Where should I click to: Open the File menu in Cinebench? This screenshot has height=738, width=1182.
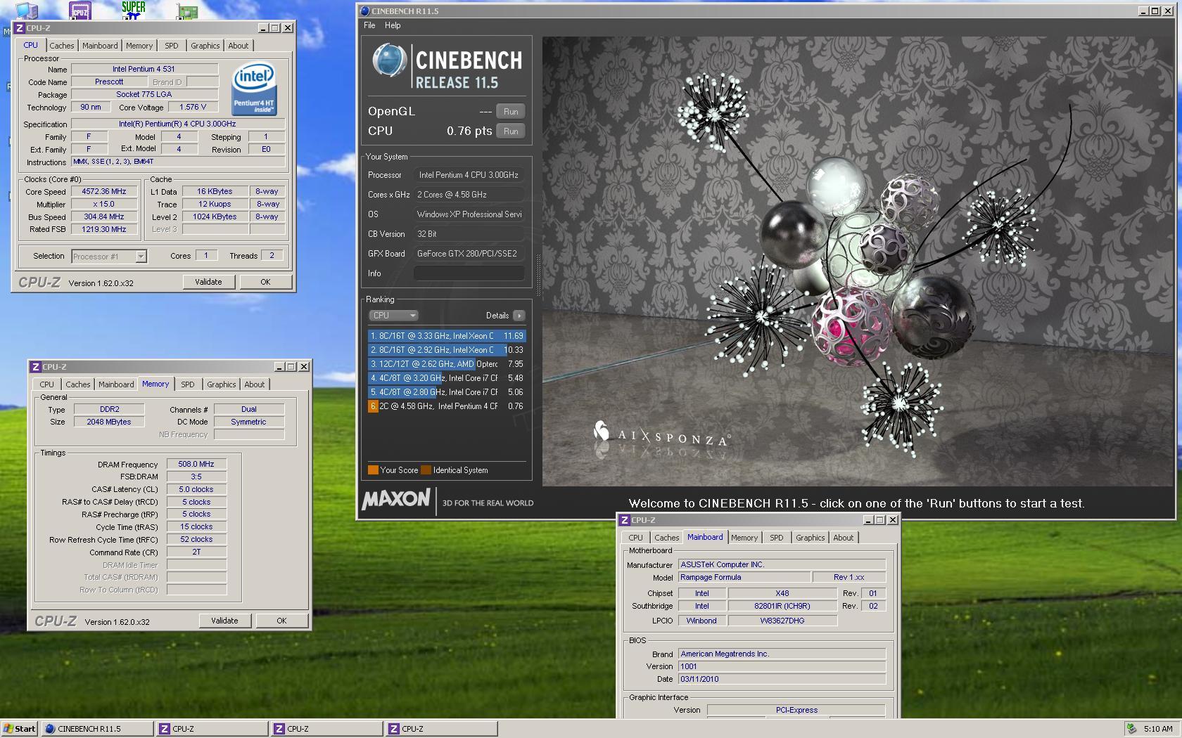coord(369,25)
